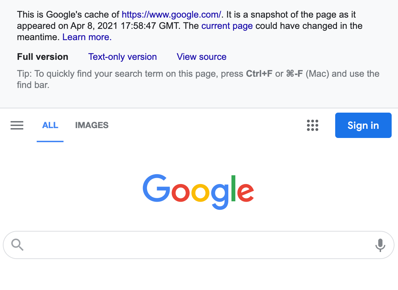Open the hamburger main menu

pos(17,125)
